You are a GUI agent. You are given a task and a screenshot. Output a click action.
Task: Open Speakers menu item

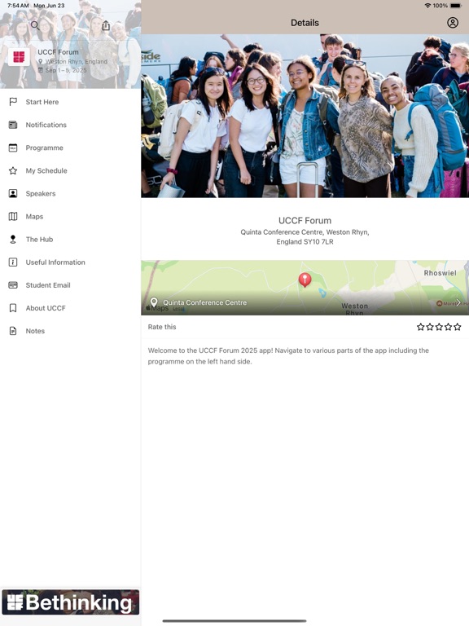pyautogui.click(x=70, y=194)
